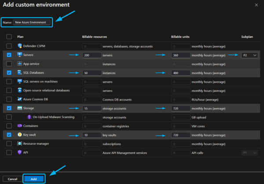Viewport: 264px width, 184px height.
Task: Enable On-Upload Malware Scanning checkbox
Action: pos(9,117)
